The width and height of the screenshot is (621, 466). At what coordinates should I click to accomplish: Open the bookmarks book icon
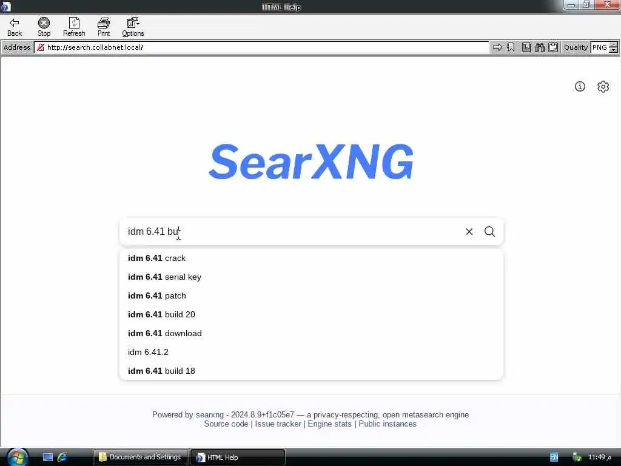click(526, 47)
